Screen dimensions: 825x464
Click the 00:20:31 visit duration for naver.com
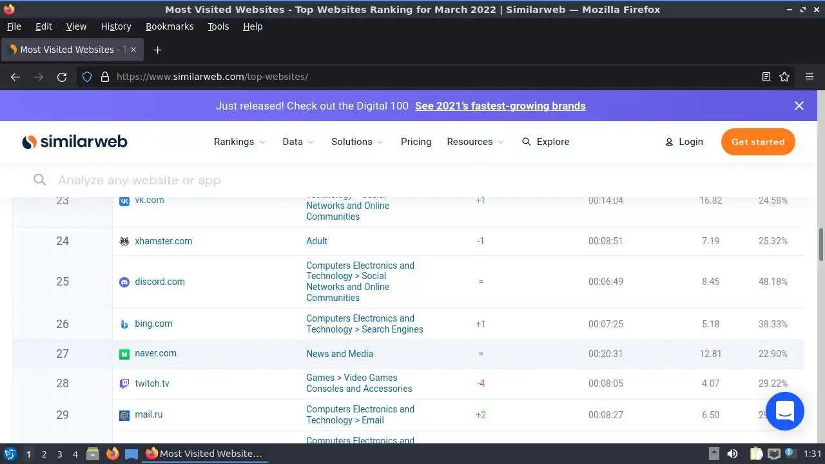pyautogui.click(x=606, y=354)
